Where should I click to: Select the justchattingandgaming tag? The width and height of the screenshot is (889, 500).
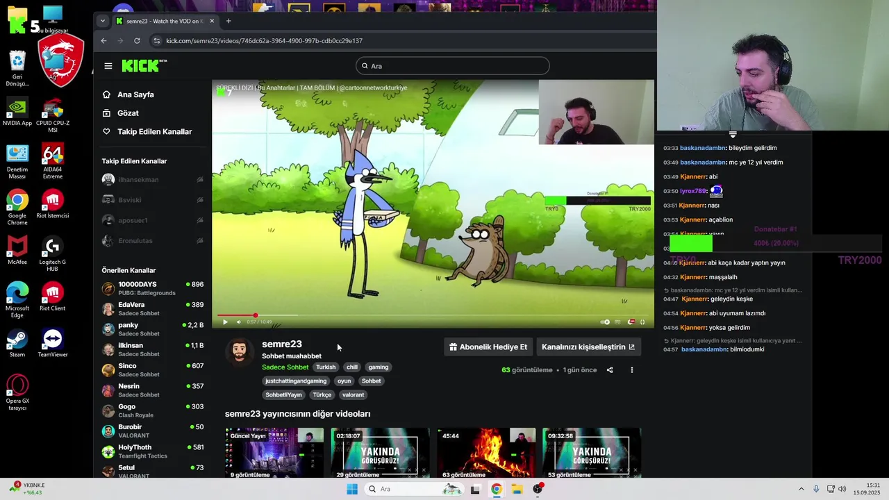tap(296, 381)
